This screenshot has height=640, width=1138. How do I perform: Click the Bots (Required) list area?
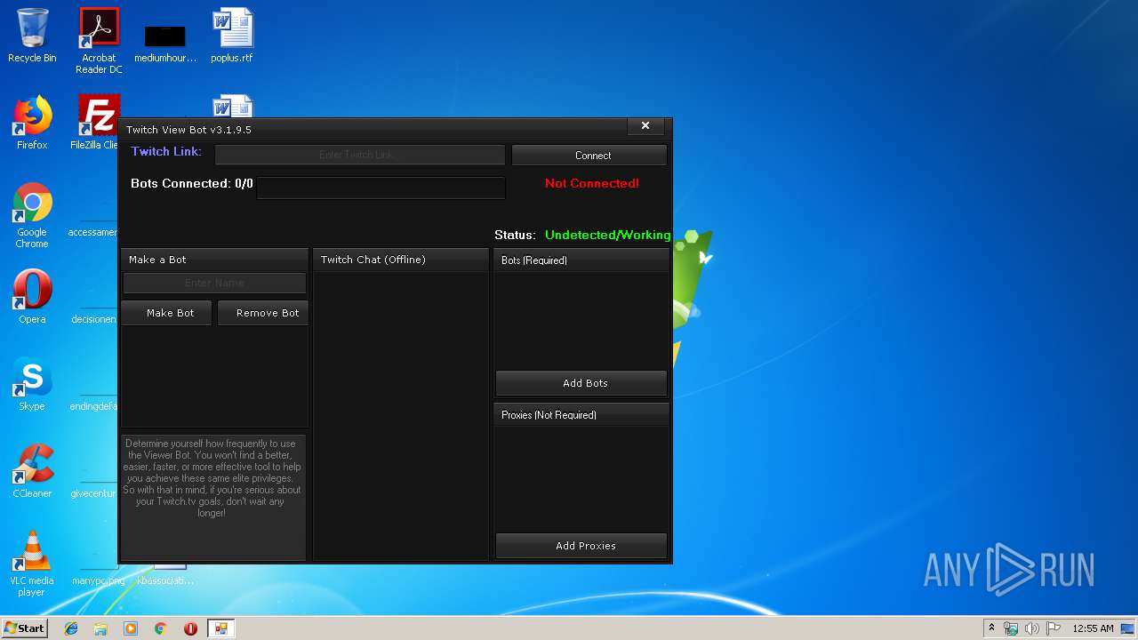click(x=581, y=321)
